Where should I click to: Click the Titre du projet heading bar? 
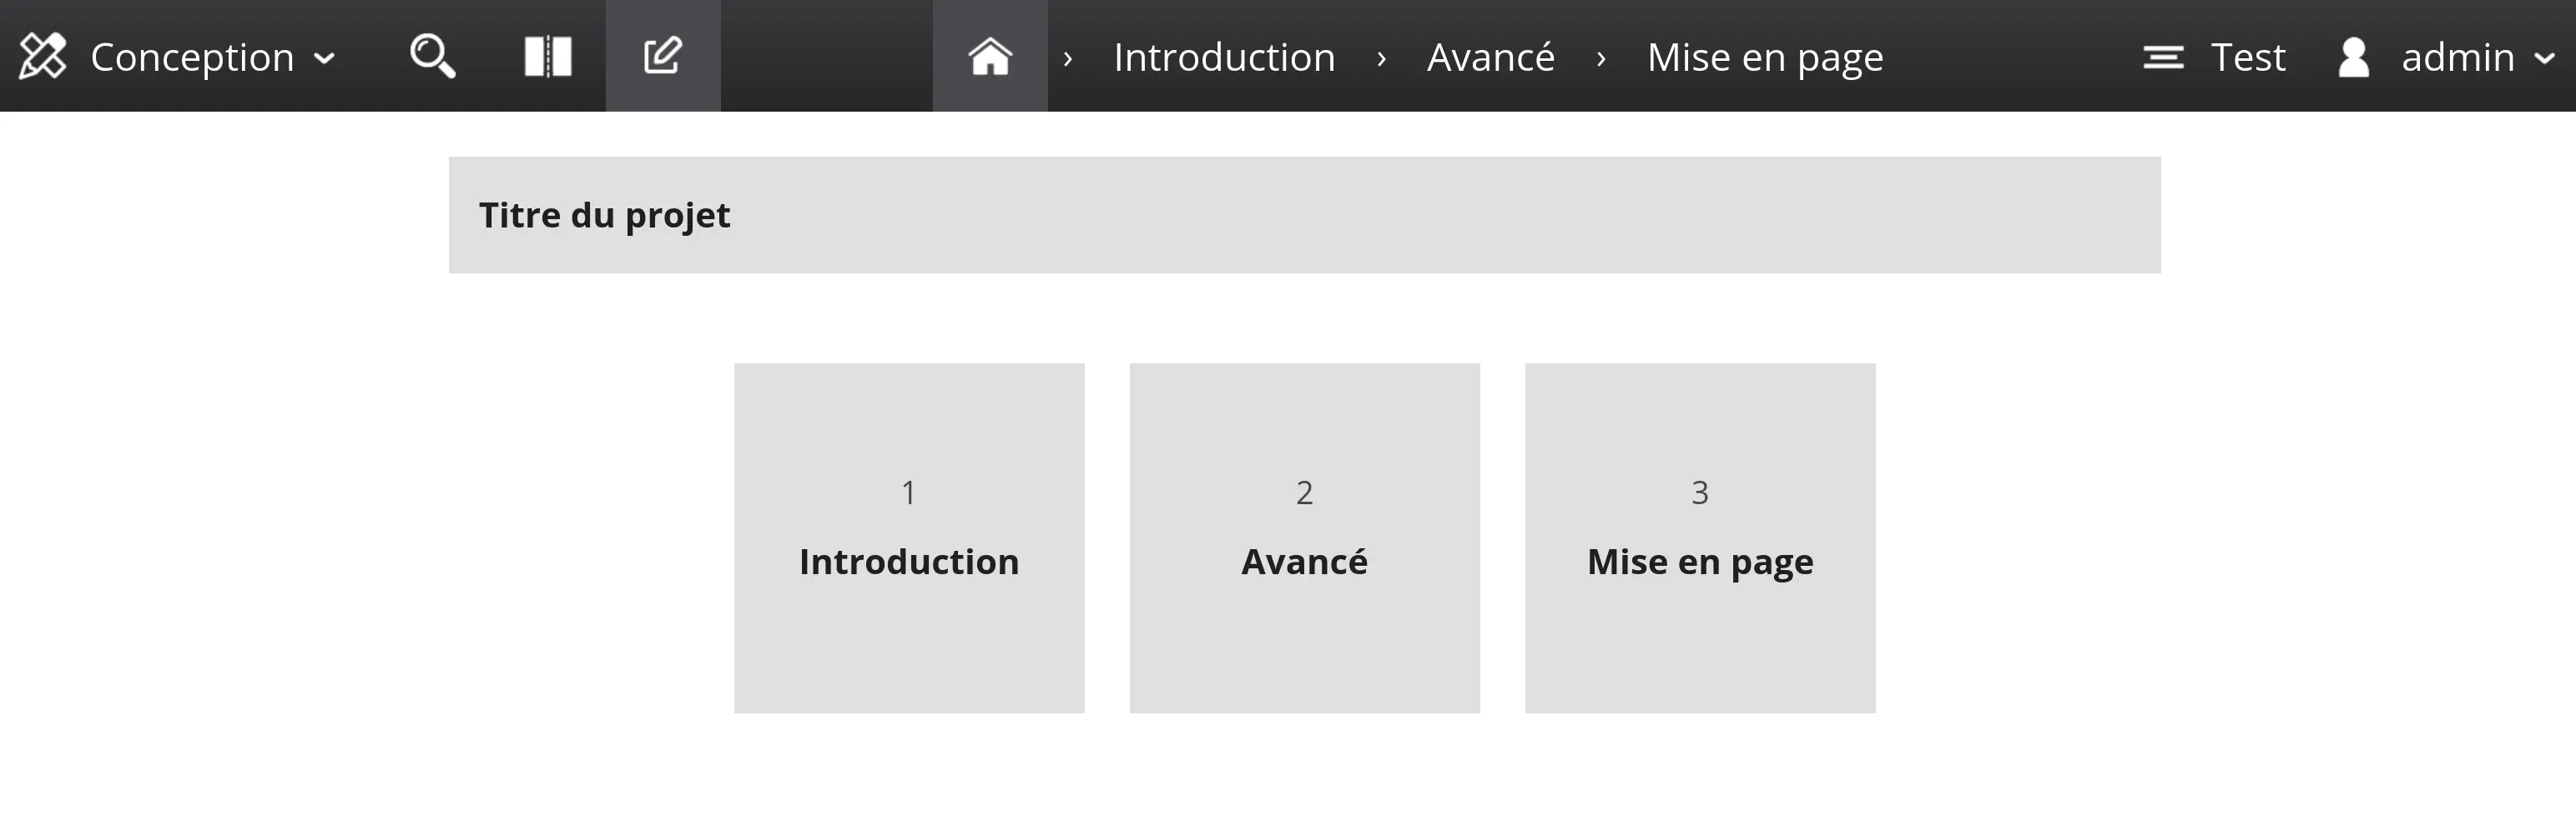pos(1304,215)
